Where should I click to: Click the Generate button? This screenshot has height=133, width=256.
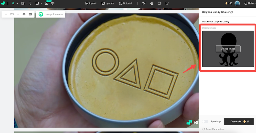(x=239, y=122)
